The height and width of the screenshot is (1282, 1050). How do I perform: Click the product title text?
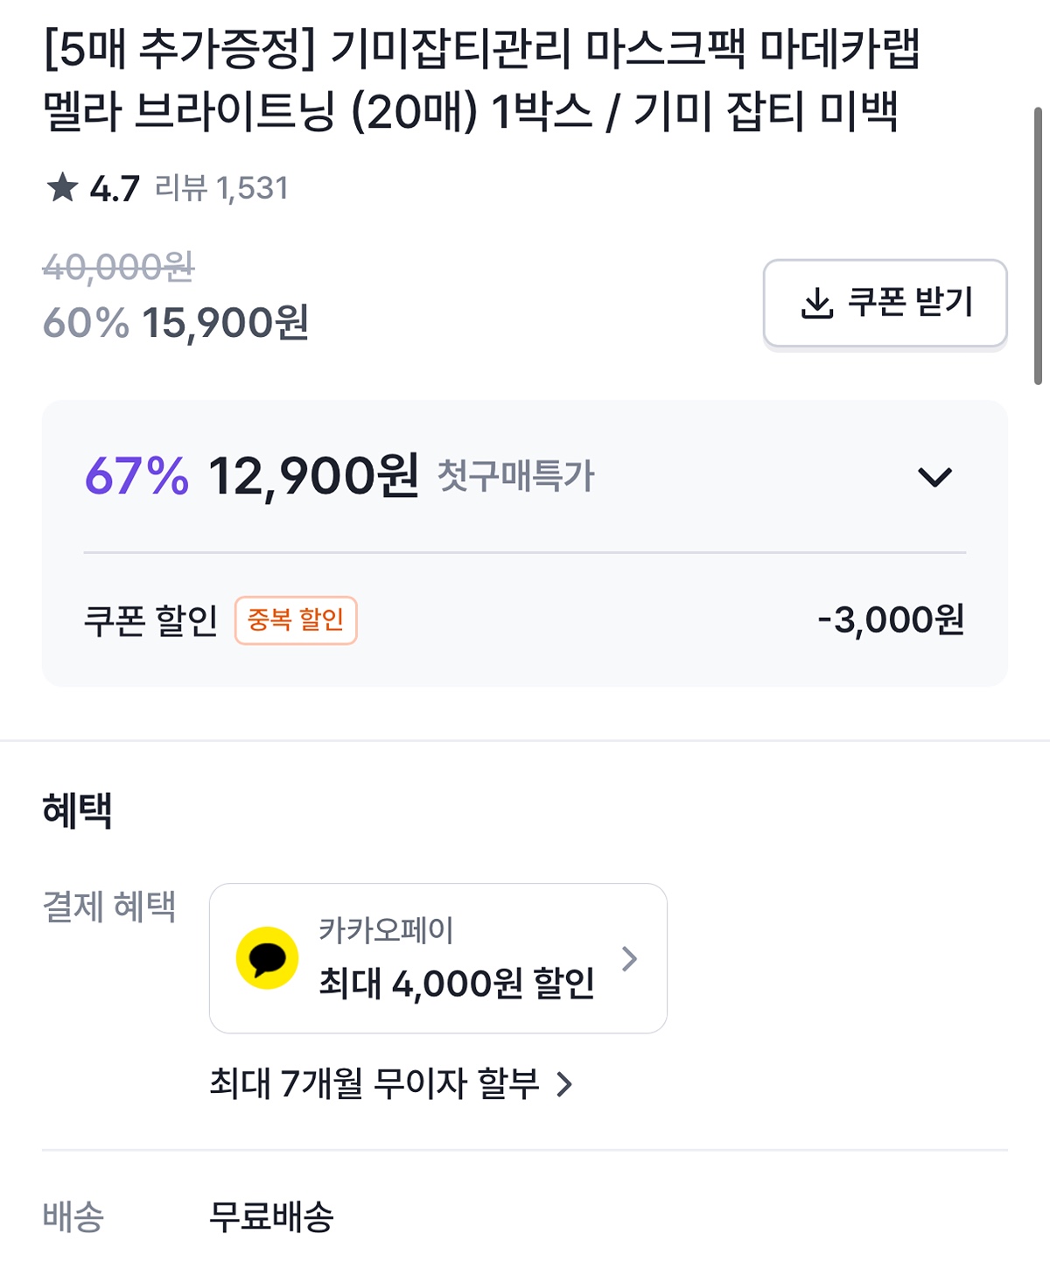point(481,81)
